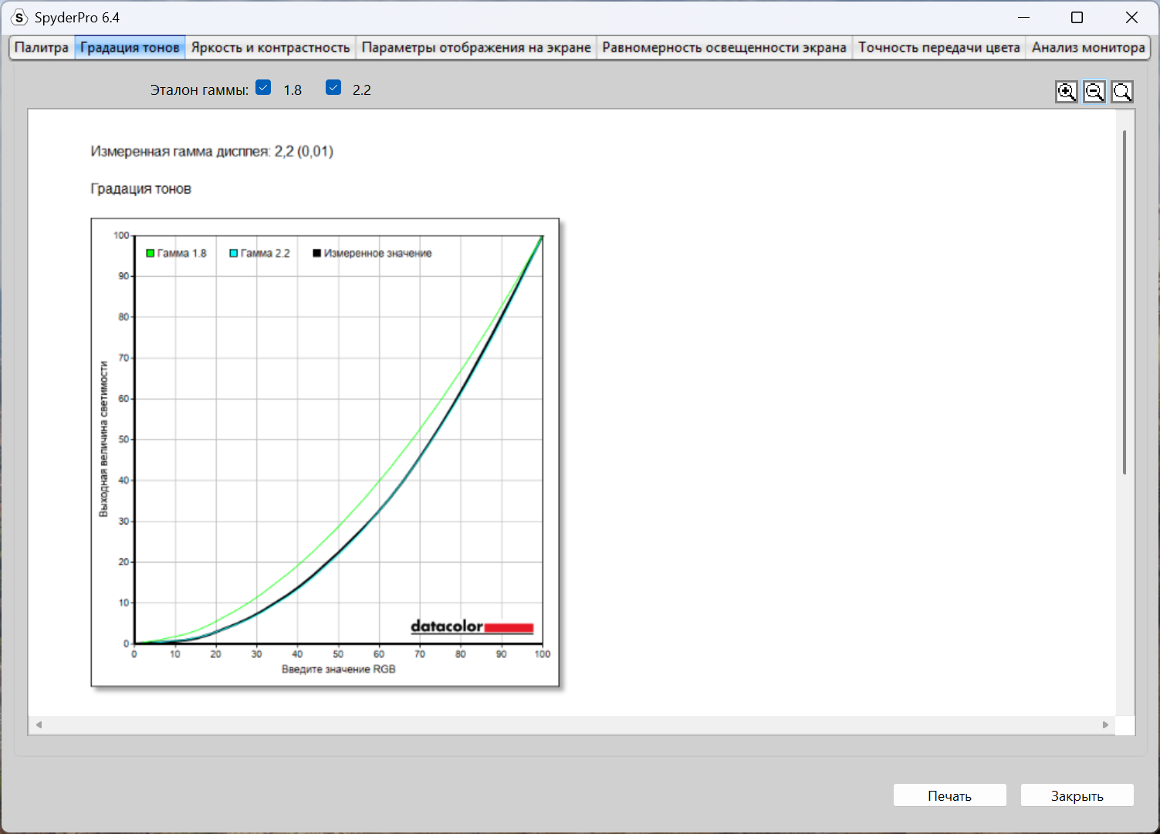Open the Точность передачи цвета tab
Screen dimensions: 1160x834
pyautogui.click(x=938, y=48)
